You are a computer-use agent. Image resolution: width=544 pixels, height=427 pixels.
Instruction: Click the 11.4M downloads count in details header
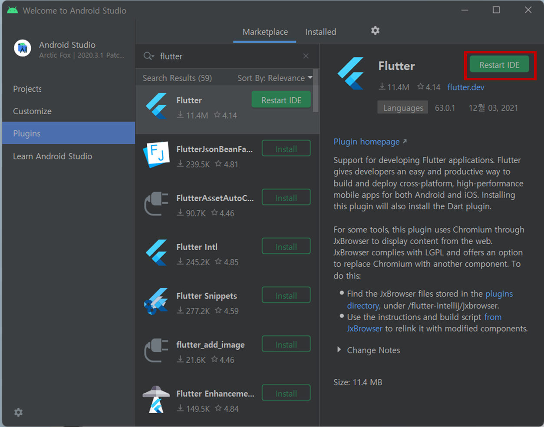pyautogui.click(x=394, y=87)
